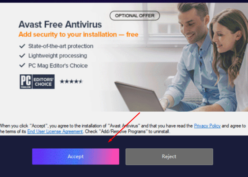Click the checkmark beside PC Mag Editor's Choice

[x=22, y=65]
